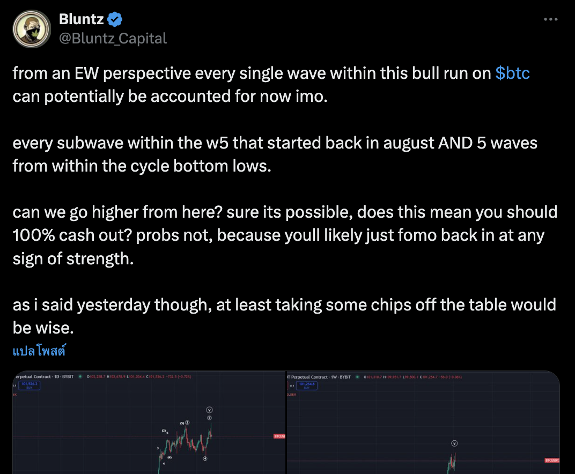Click the $btc cashtag link
The image size is (575, 474).
(512, 73)
